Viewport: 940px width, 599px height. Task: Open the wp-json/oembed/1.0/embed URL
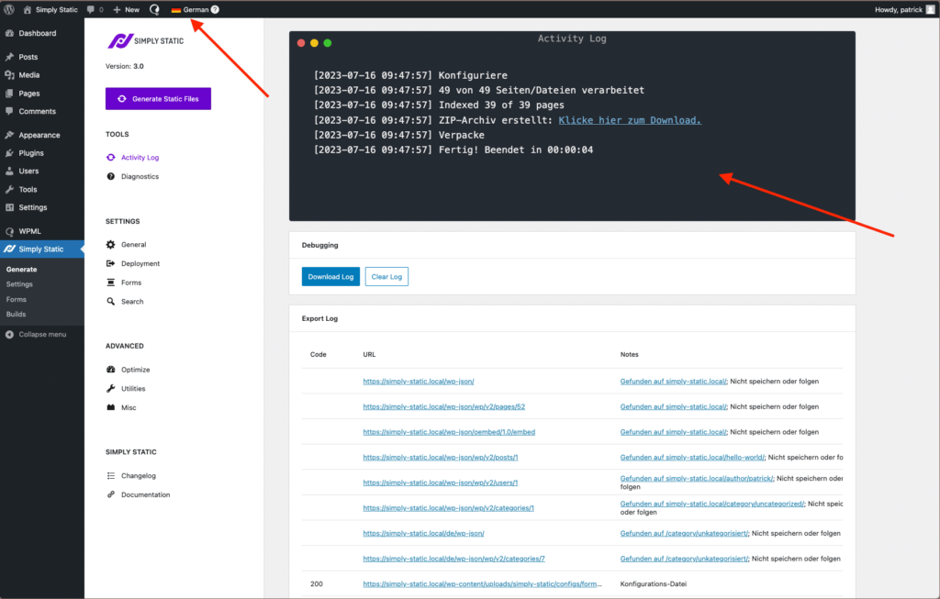point(449,432)
